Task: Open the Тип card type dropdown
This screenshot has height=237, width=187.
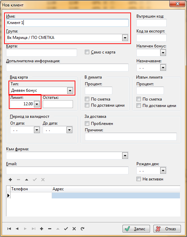Action: pos(70,91)
